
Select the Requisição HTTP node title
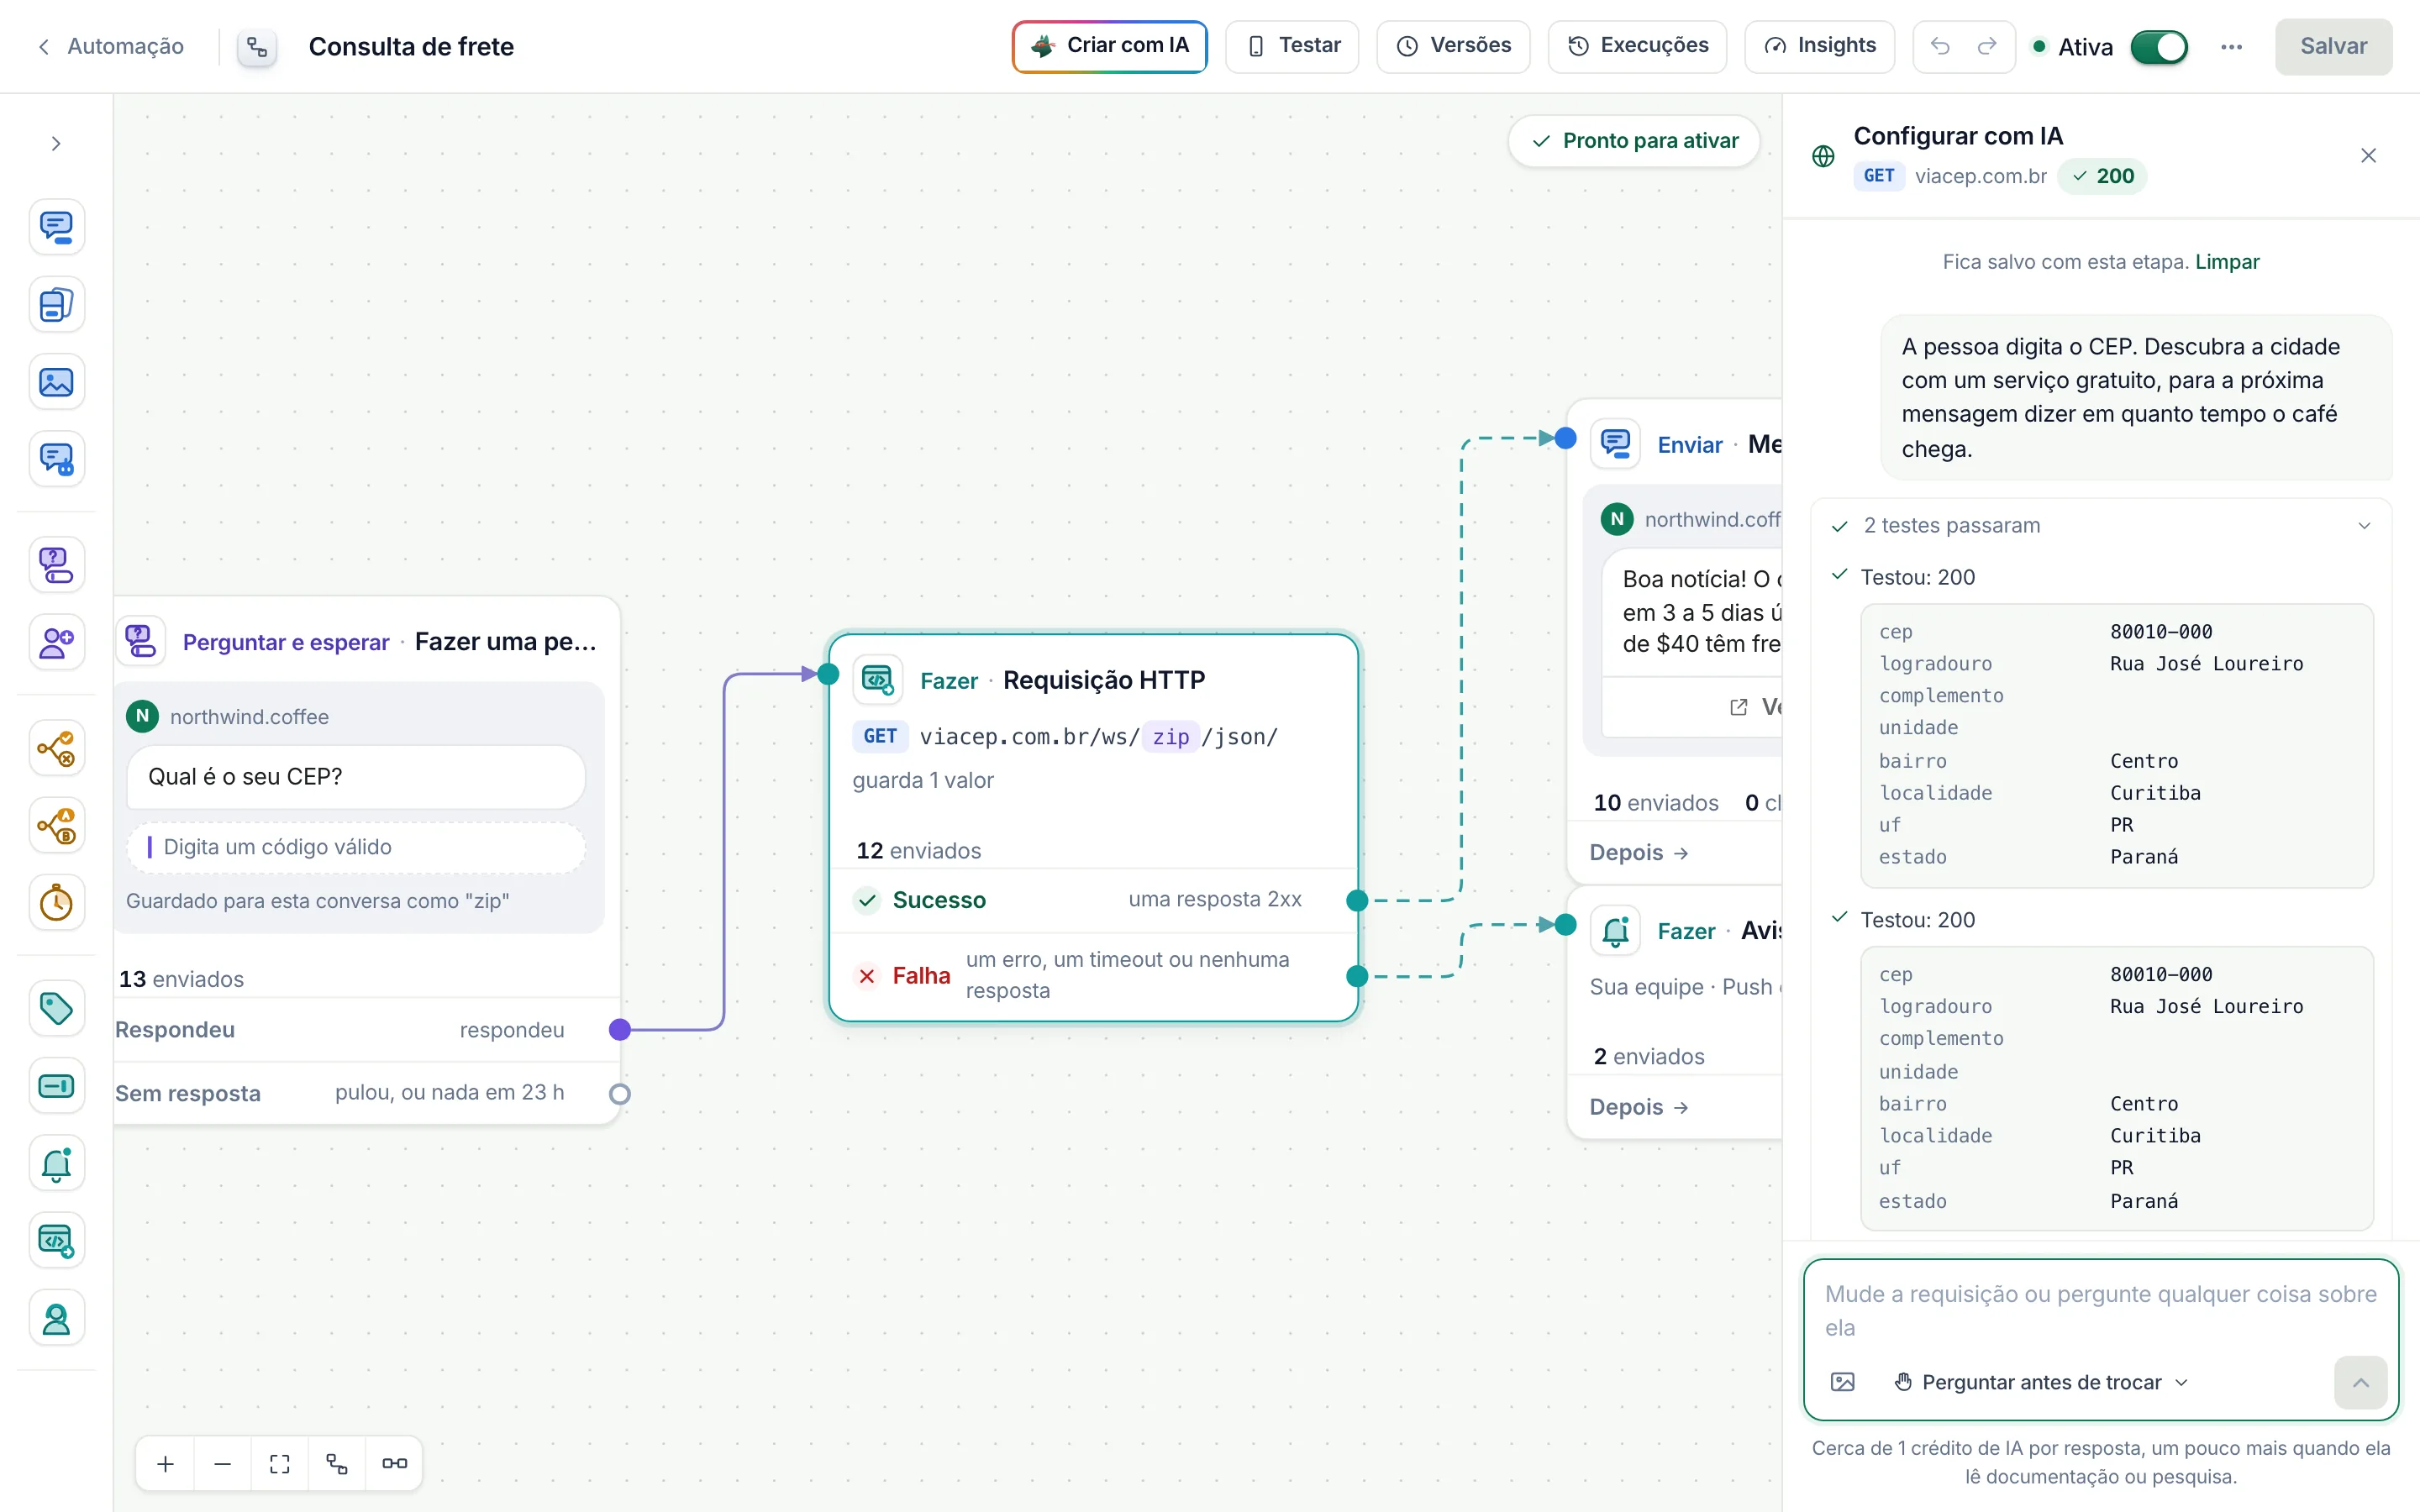point(1104,680)
